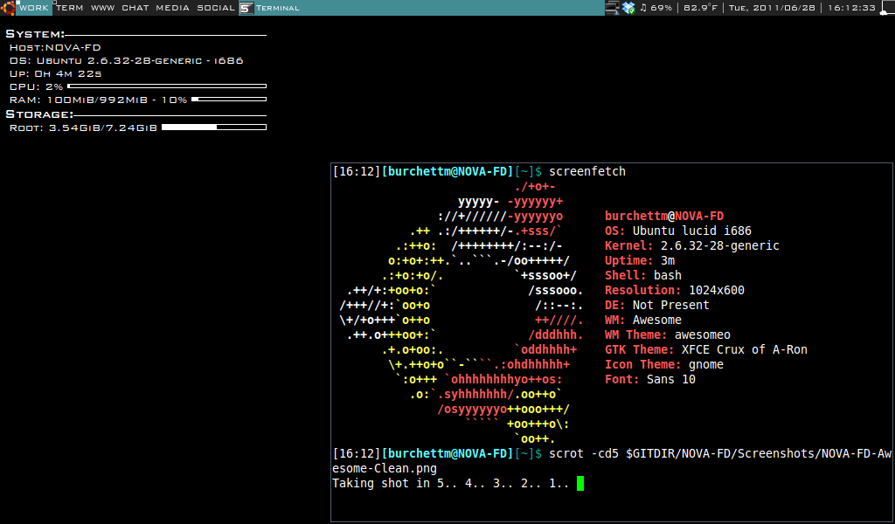Open the Ubuntu logo launcher menu
The image size is (895, 524).
(8, 7)
